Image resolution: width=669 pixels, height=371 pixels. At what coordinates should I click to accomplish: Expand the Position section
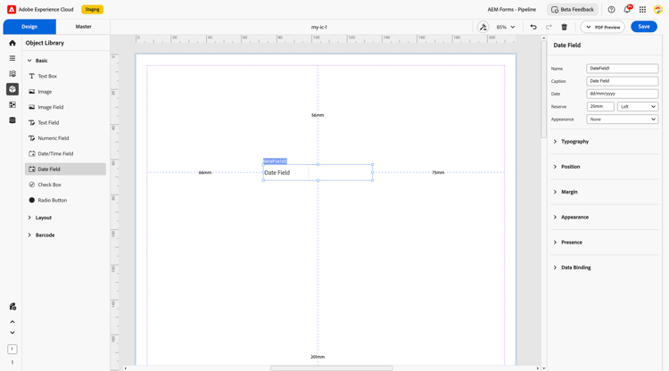tap(605, 167)
